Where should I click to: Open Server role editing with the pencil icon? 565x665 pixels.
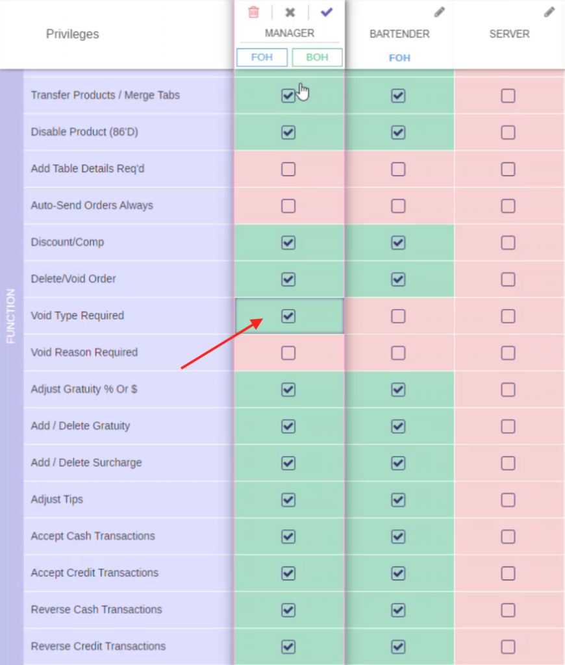point(549,12)
